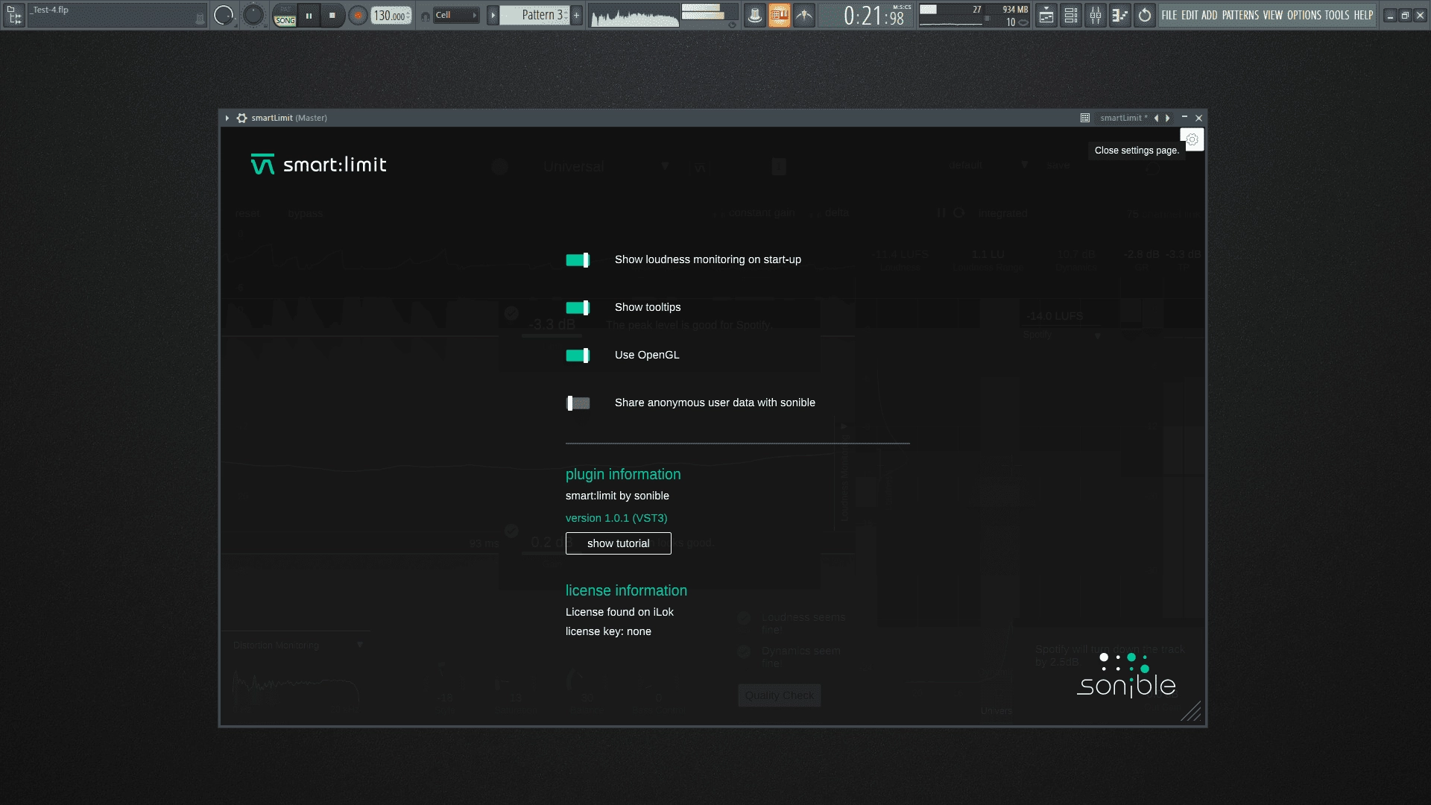Click the master pitch knob

[x=253, y=15]
